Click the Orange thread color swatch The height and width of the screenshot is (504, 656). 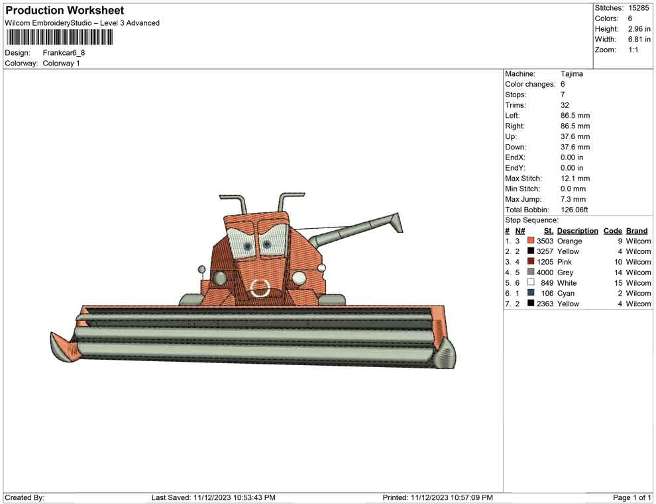pos(531,241)
